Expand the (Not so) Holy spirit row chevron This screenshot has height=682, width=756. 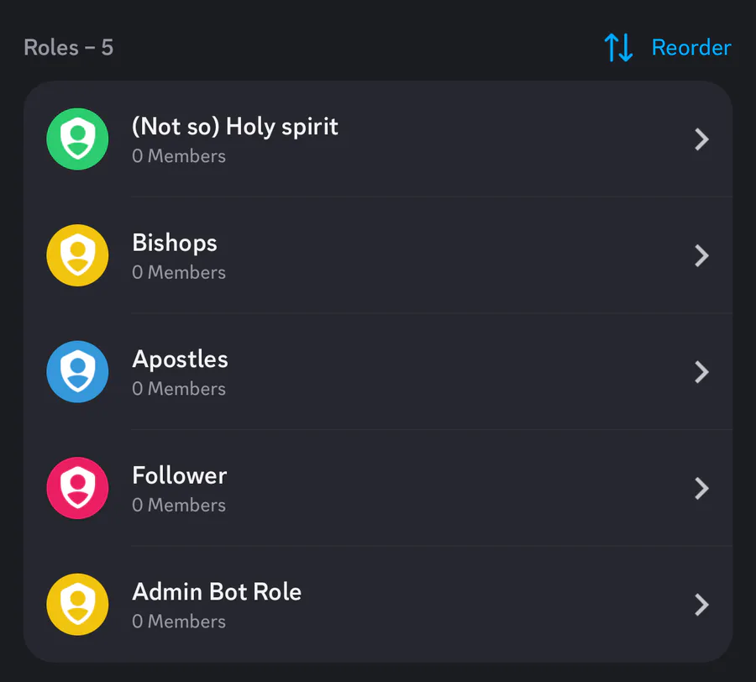pyautogui.click(x=702, y=139)
